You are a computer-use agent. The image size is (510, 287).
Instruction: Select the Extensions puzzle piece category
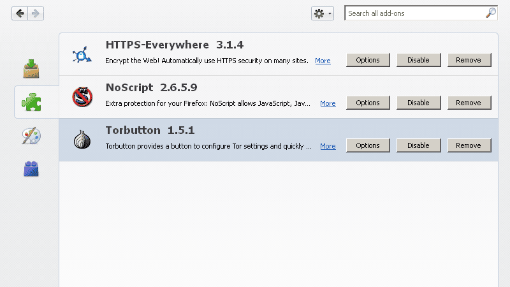point(31,102)
